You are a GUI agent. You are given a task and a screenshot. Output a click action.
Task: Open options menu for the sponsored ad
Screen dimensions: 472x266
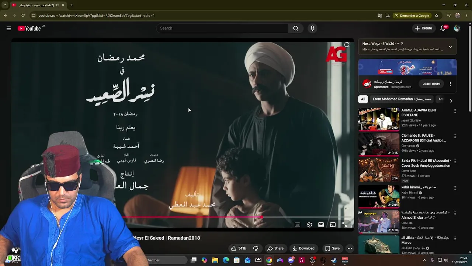450,84
